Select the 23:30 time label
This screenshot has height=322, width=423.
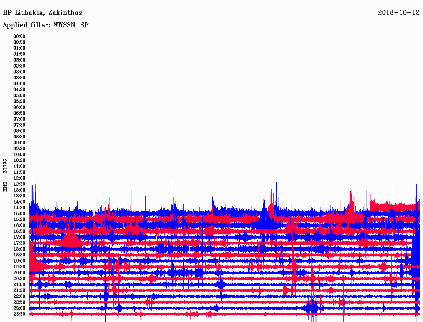(19, 314)
